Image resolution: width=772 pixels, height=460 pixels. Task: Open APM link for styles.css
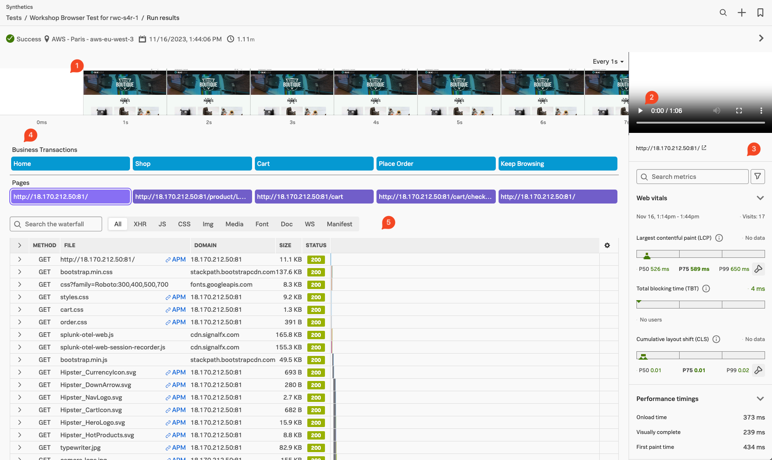tap(176, 297)
